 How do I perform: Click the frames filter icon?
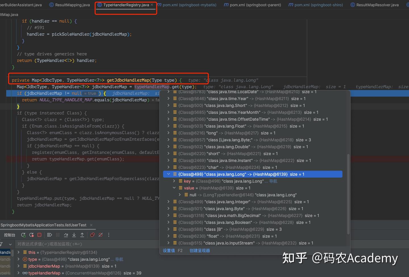1,244
